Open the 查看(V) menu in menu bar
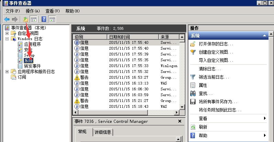Viewport: 274px width, 142px height. point(52,11)
